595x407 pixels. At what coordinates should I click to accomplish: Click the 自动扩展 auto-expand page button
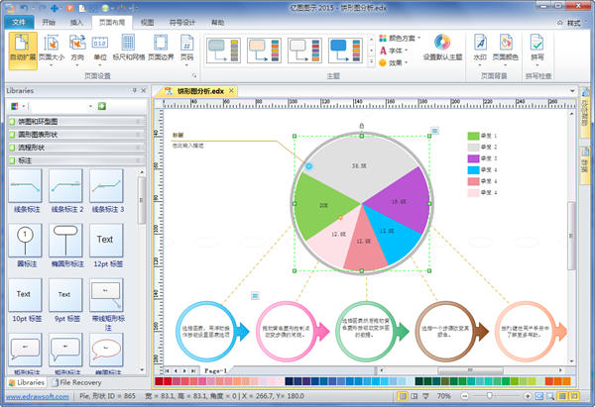[22, 49]
